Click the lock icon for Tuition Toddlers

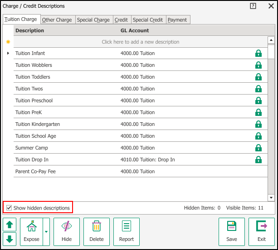258,77
